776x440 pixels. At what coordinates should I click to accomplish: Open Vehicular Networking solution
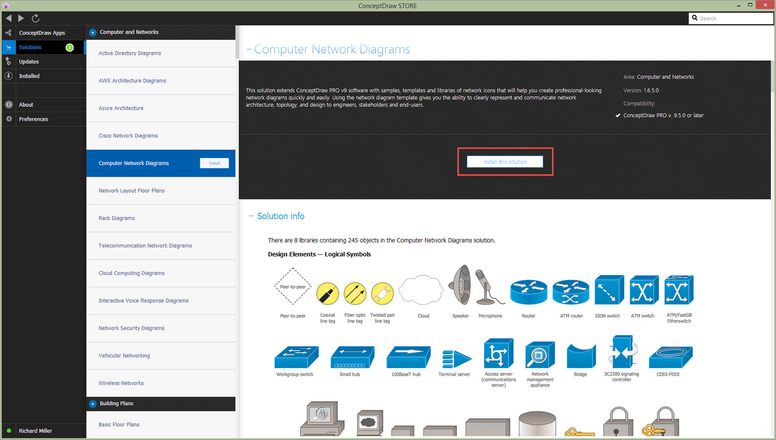tap(161, 356)
